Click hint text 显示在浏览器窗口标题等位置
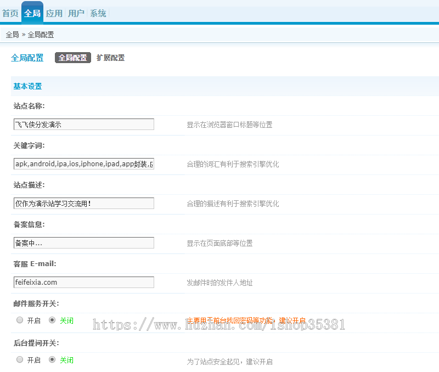This screenshot has width=439, height=372. pos(229,125)
